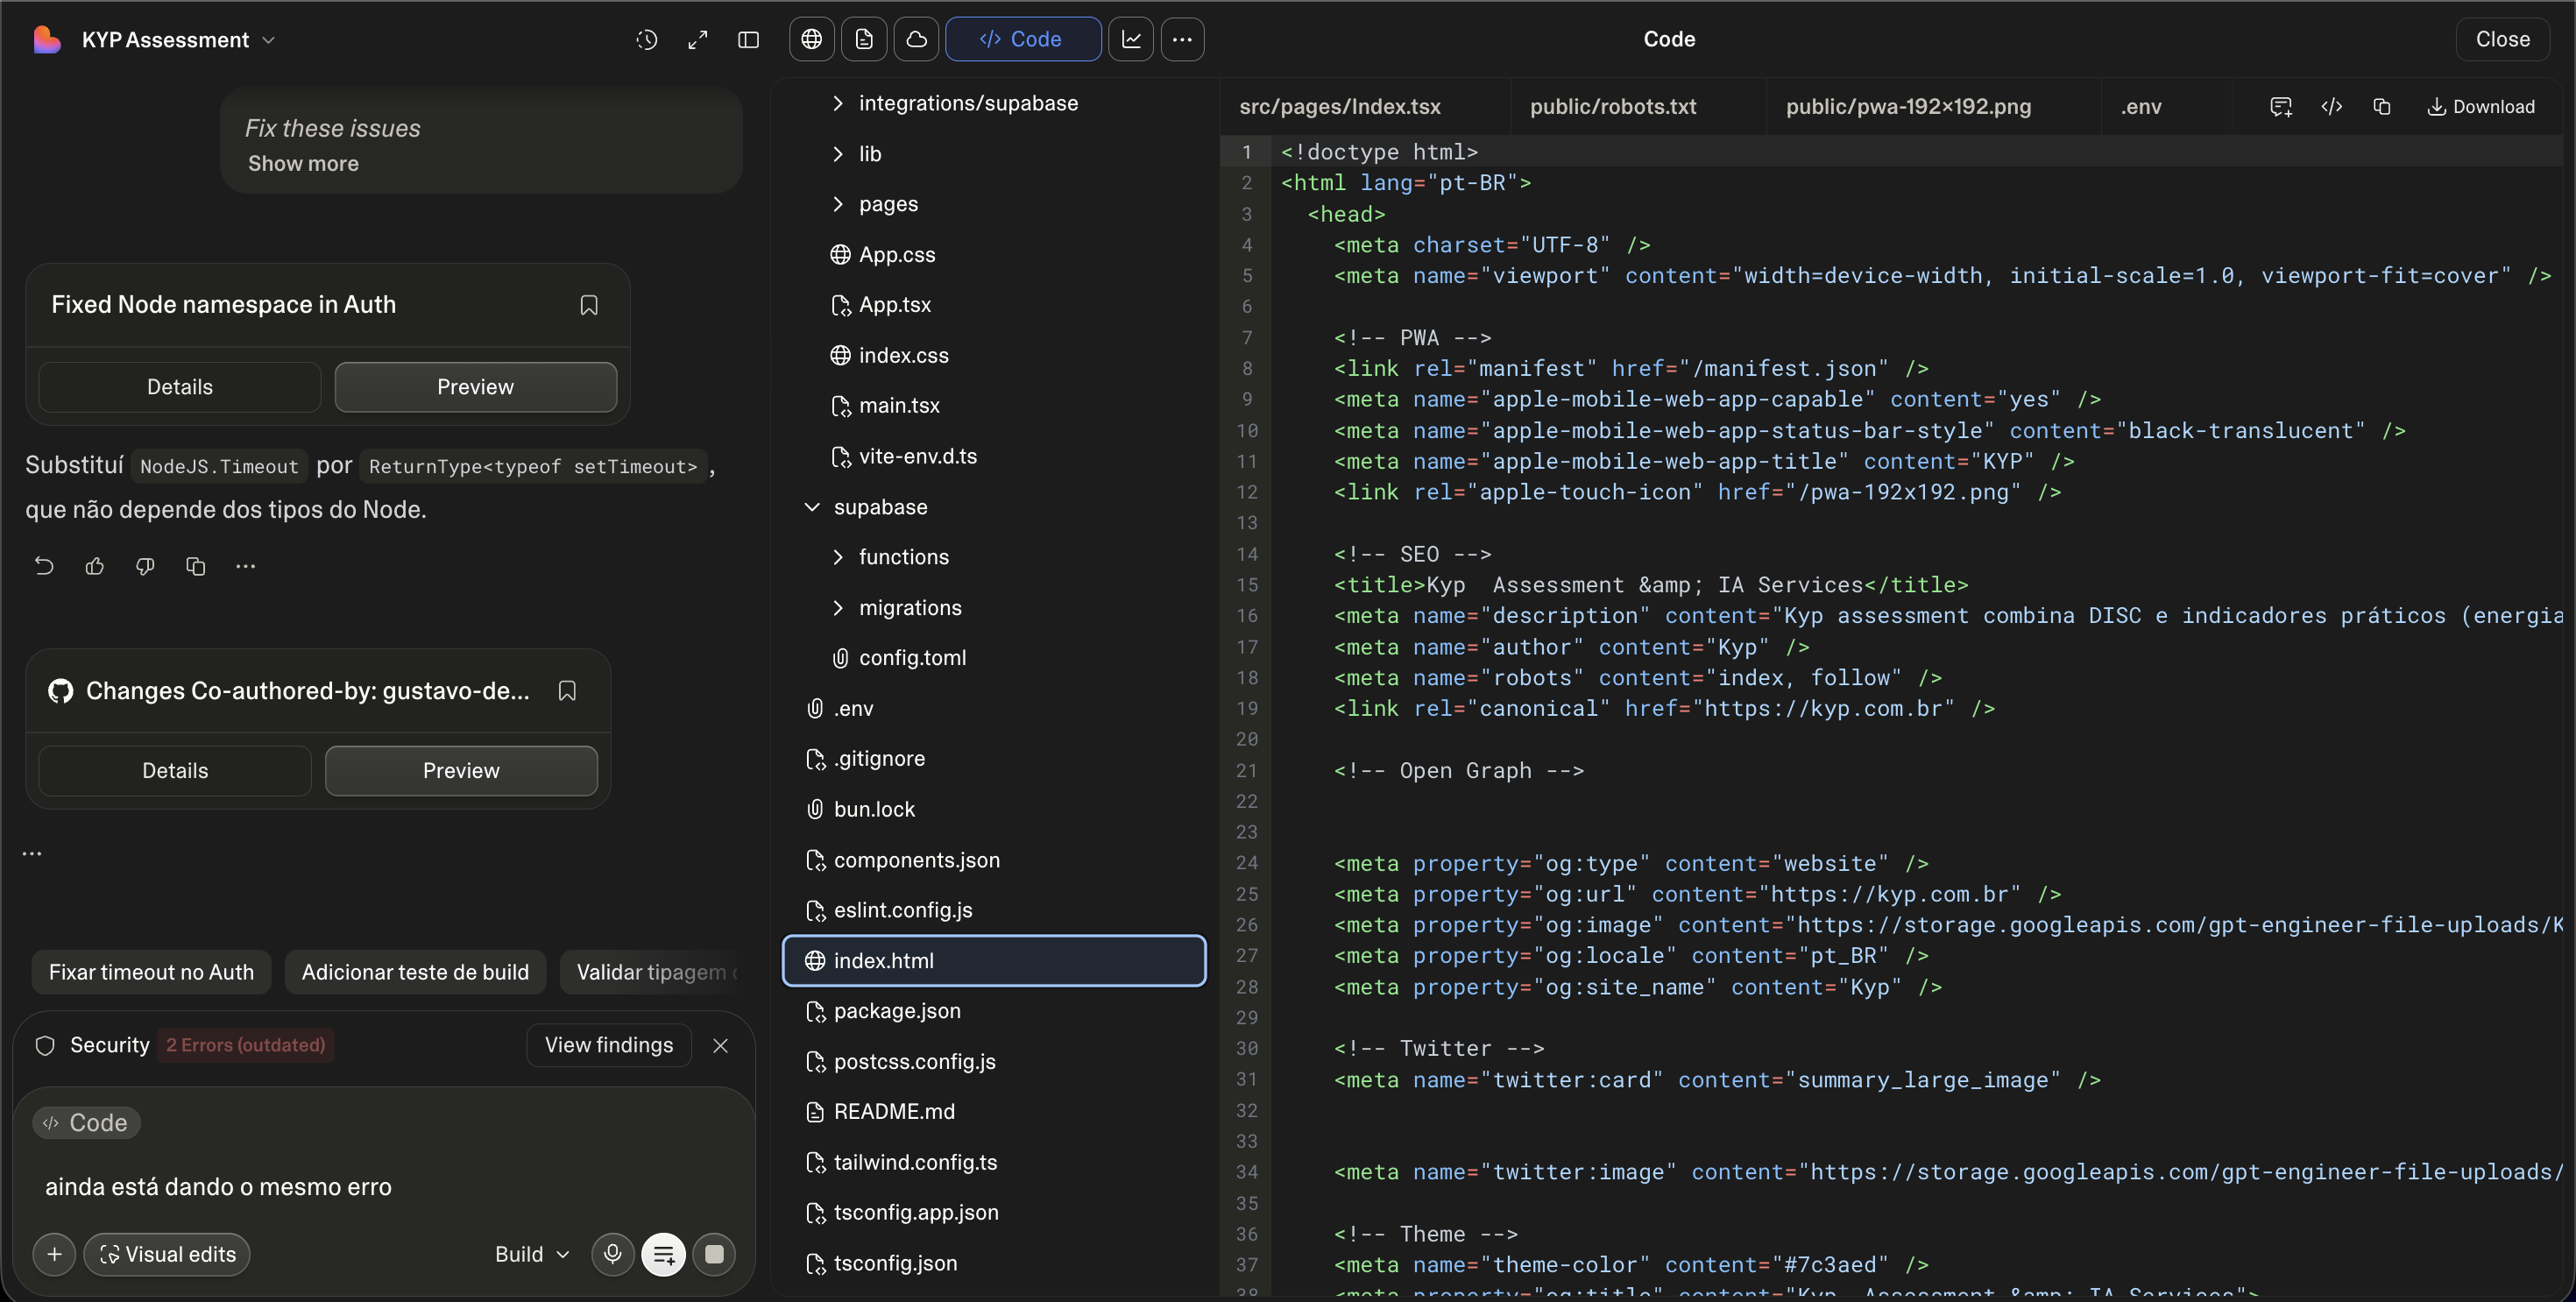Add attachment with the plus button
The image size is (2576, 1302).
[x=54, y=1254]
